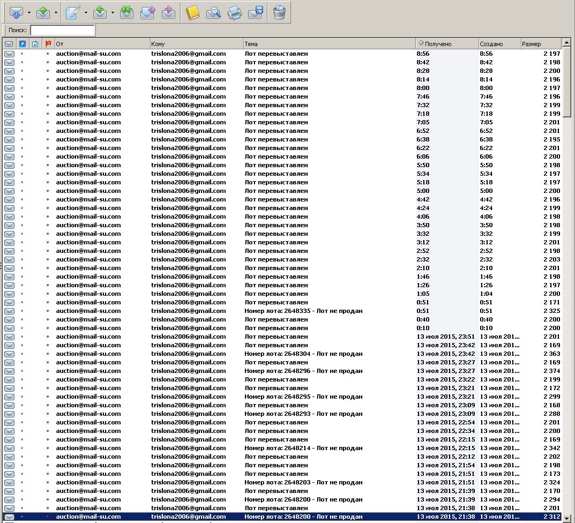Toggle the parked marker on the 8:28 message
The width and height of the screenshot is (575, 523).
pos(22,71)
